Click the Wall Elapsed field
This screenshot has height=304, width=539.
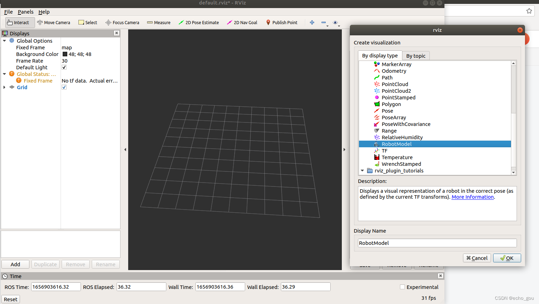point(305,287)
